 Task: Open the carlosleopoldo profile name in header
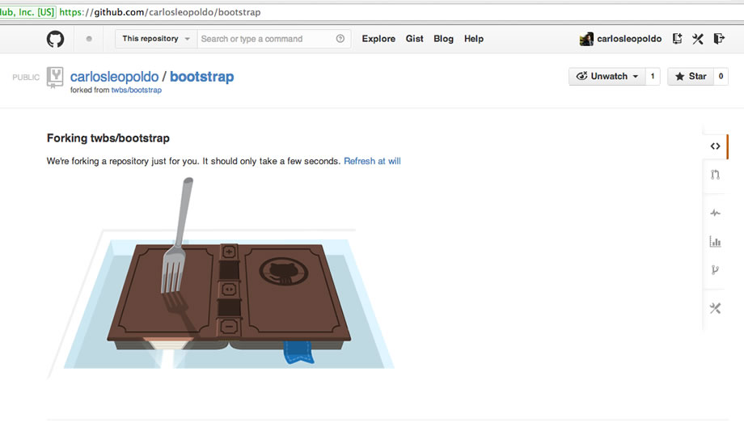click(x=629, y=39)
